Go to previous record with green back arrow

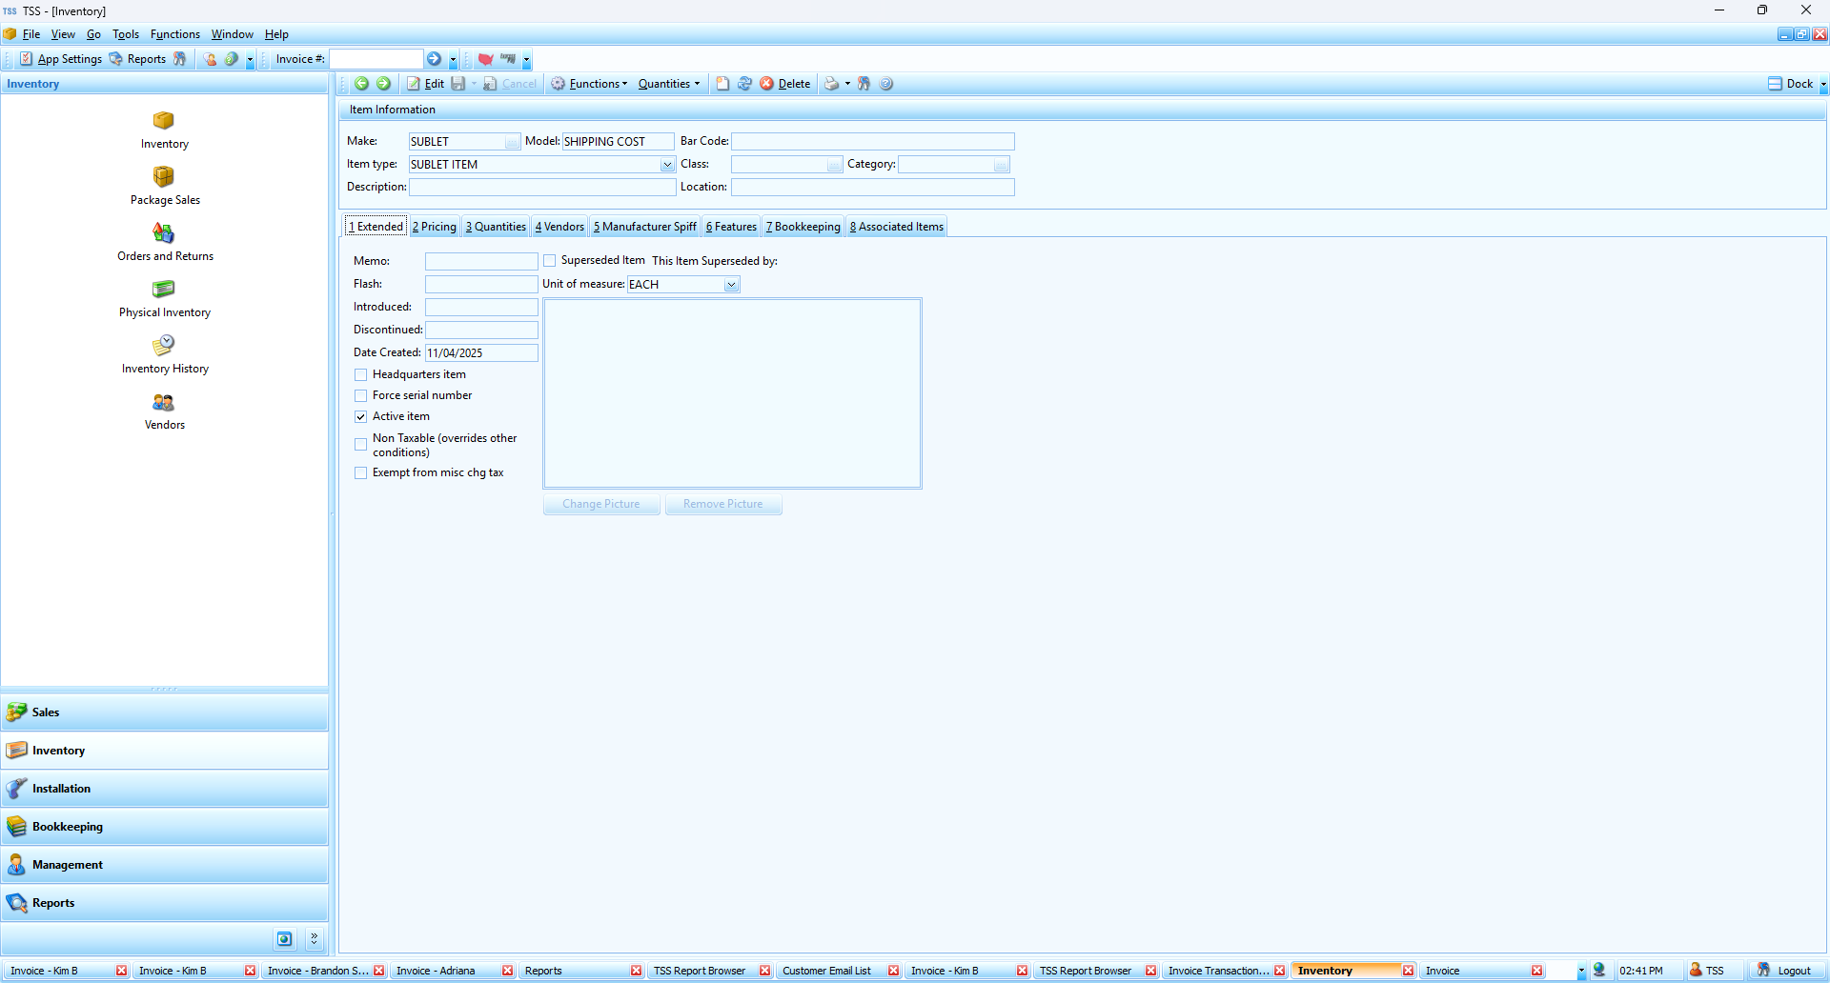click(362, 84)
